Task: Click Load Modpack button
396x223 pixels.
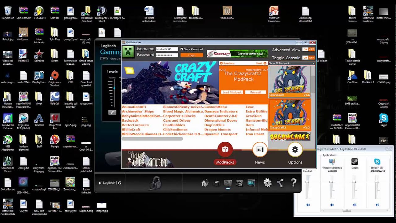Action: pyautogui.click(x=232, y=92)
